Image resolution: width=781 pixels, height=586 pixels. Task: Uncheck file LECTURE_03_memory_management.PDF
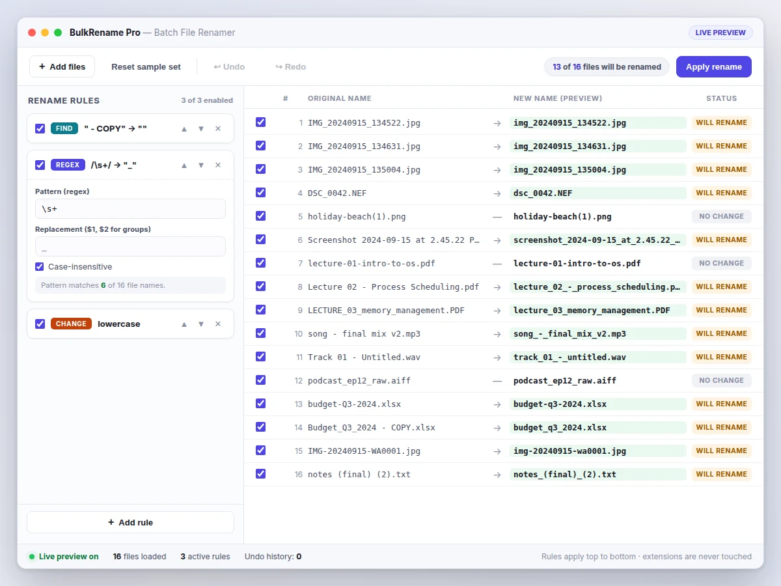(261, 310)
